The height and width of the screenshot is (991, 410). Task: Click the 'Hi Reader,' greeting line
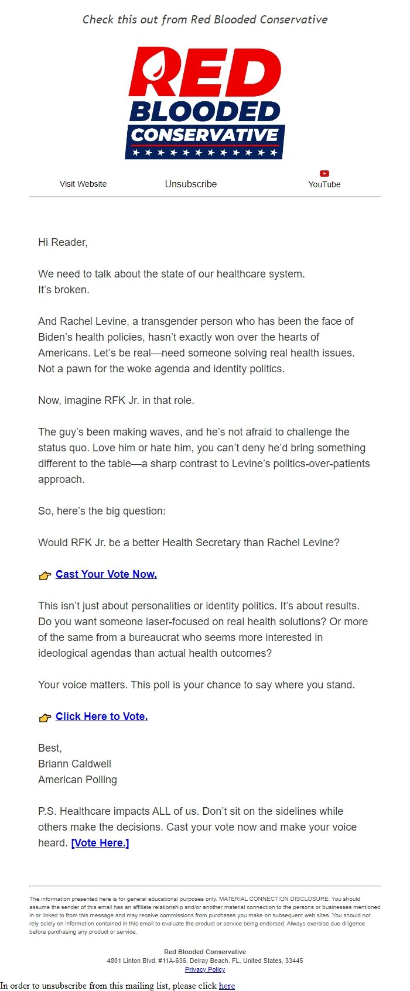click(63, 242)
